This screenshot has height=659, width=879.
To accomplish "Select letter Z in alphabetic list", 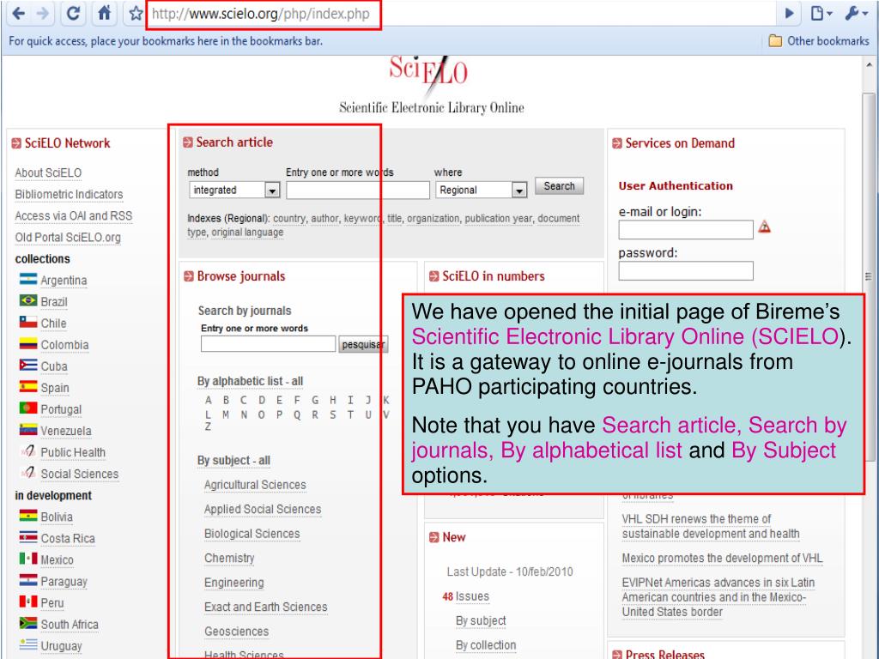I will [208, 427].
